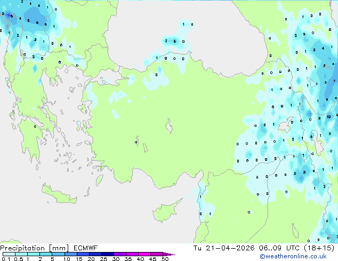The height and width of the screenshot is (261, 338).
Task: Click the forecast date 21-04-2026
Action: 230,248
